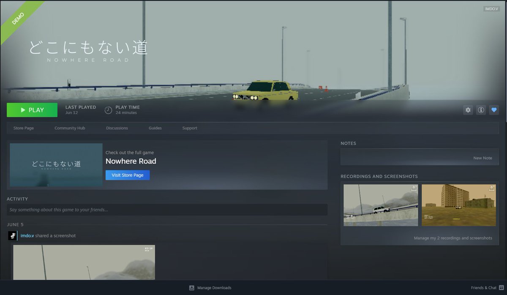Open the white car on bridge screenshot
Screen dimensions: 507x295
pos(381,205)
